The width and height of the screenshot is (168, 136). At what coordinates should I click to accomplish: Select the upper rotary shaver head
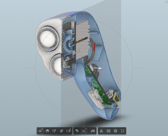point(48,38)
